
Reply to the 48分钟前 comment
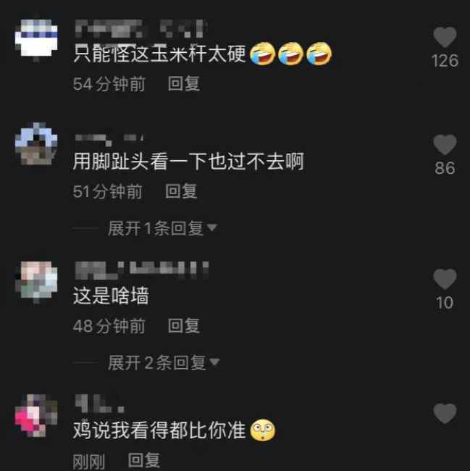click(184, 326)
